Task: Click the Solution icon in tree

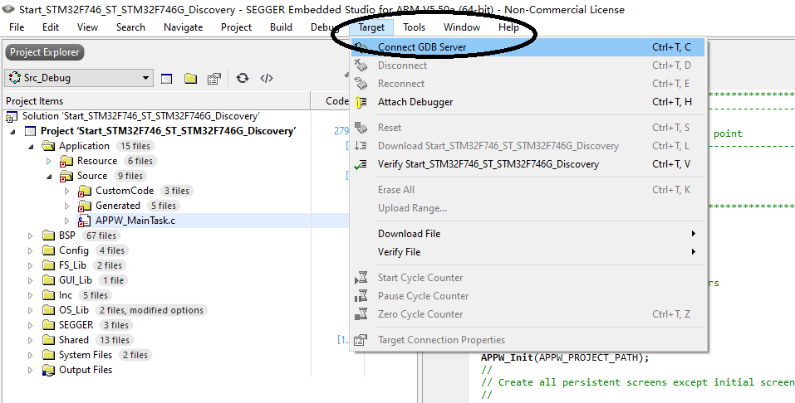Action: click(x=12, y=116)
